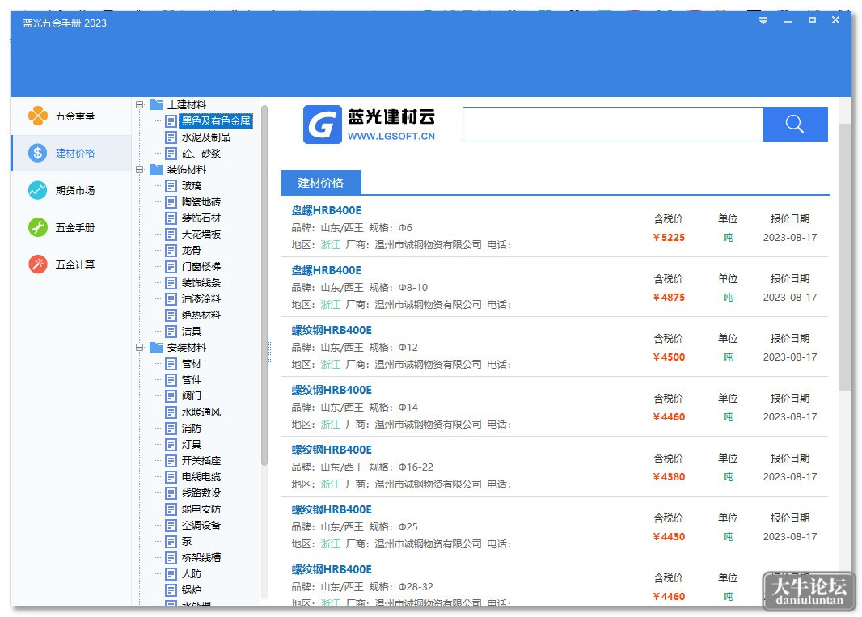
Task: Open 盘螺HRB400E with spec Φ8-10
Action: coord(326,270)
